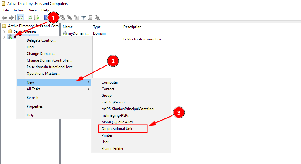Click the Export List toolbar icon
301x164 pixels.
pyautogui.click(x=37, y=18)
